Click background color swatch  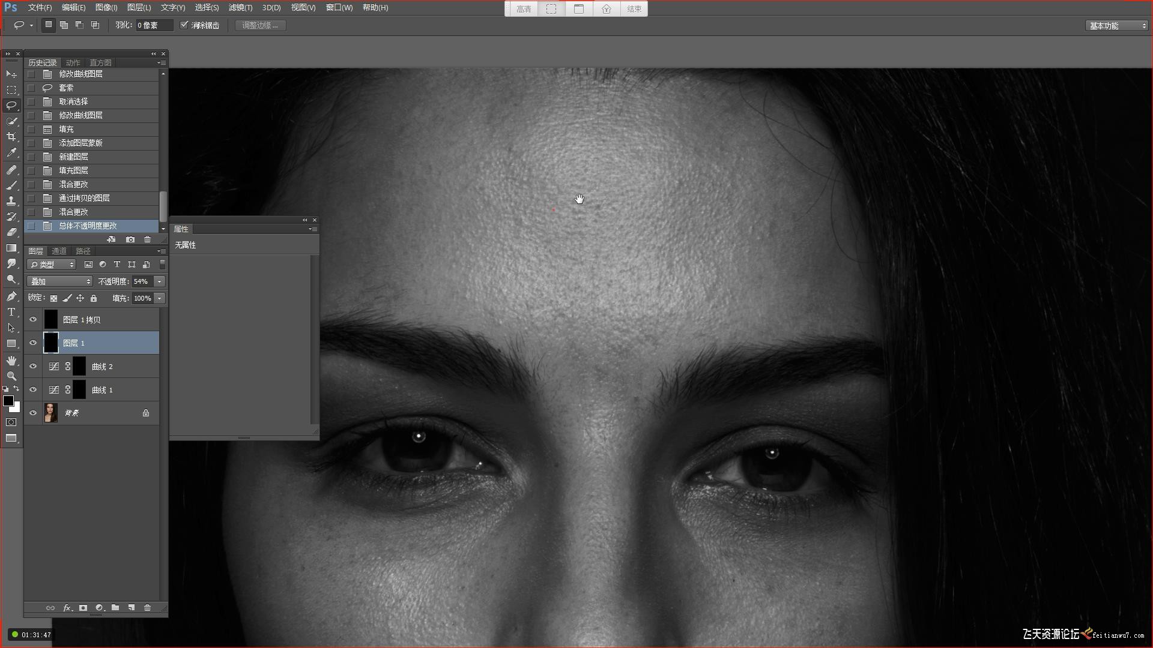pos(17,409)
